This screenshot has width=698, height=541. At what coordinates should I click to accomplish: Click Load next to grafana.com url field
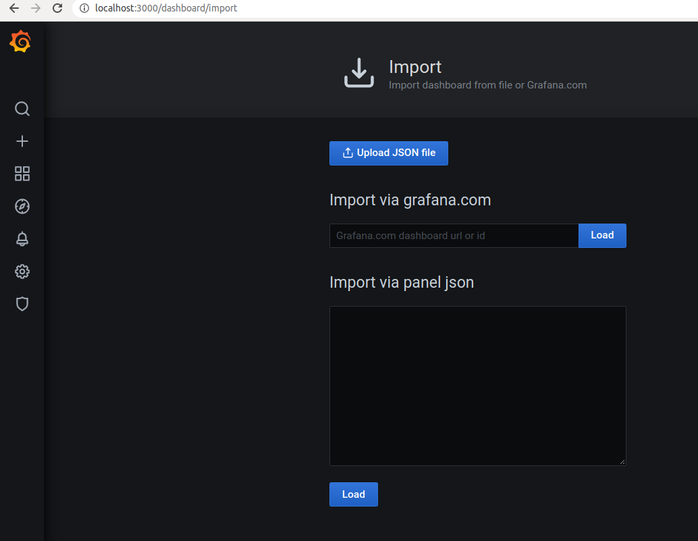click(602, 236)
